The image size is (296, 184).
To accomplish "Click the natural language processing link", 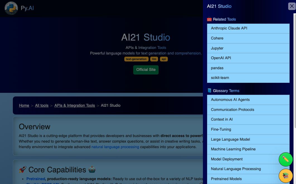I will click(x=115, y=147).
